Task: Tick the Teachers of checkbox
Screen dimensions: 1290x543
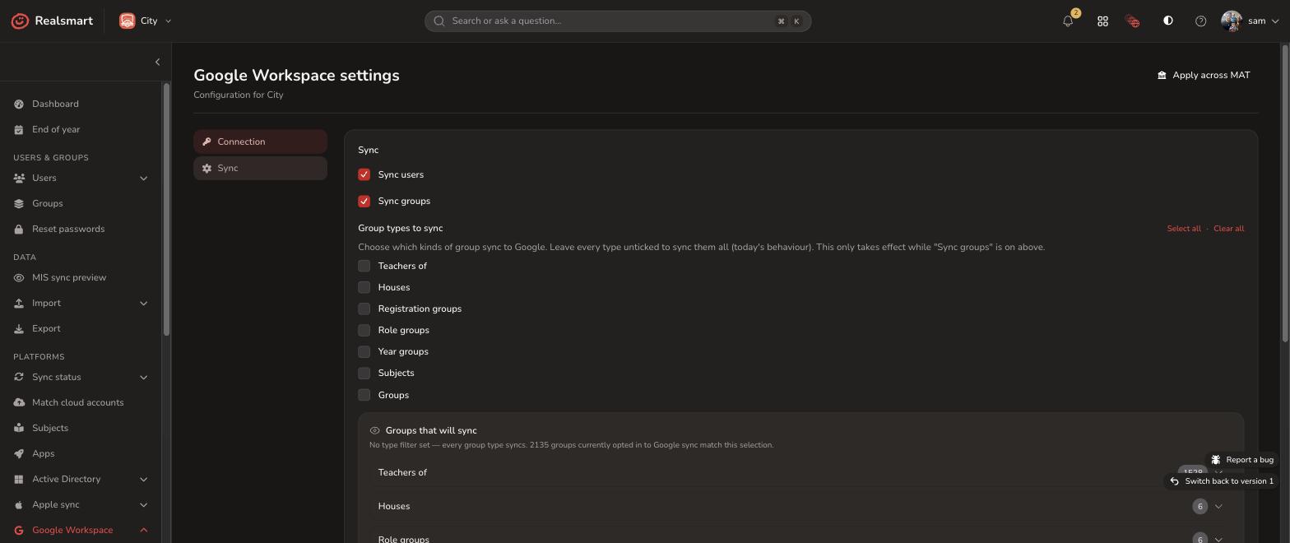Action: pyautogui.click(x=364, y=266)
